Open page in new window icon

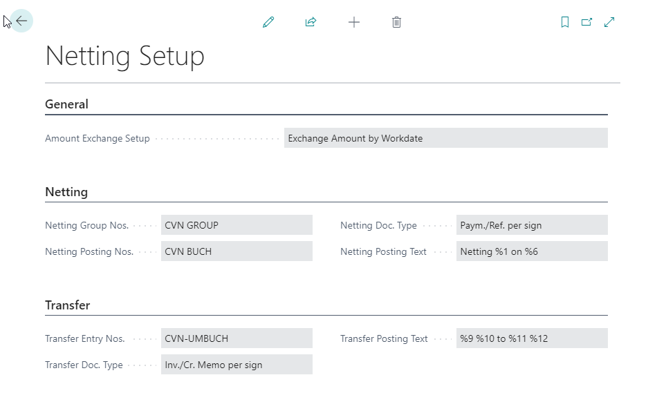coord(586,22)
